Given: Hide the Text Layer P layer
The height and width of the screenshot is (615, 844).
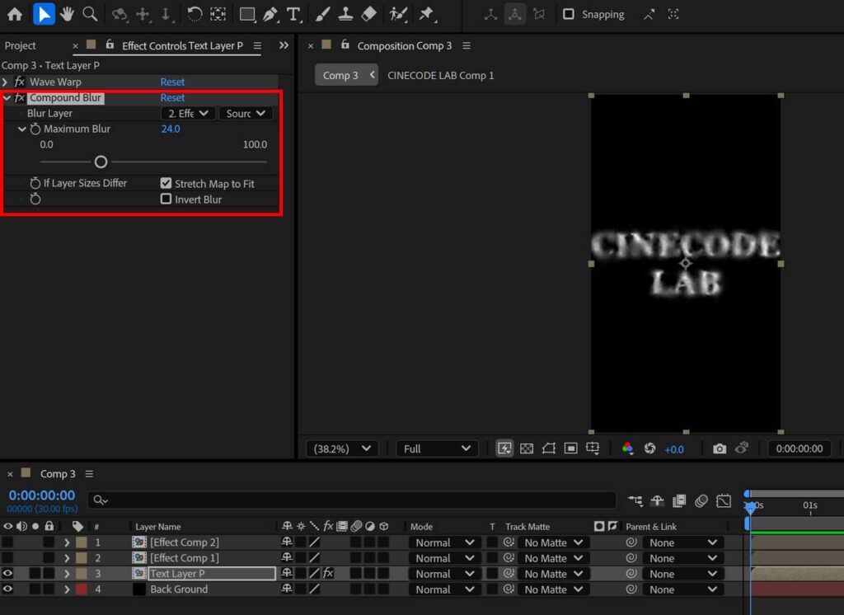Looking at the screenshot, I should 7,574.
